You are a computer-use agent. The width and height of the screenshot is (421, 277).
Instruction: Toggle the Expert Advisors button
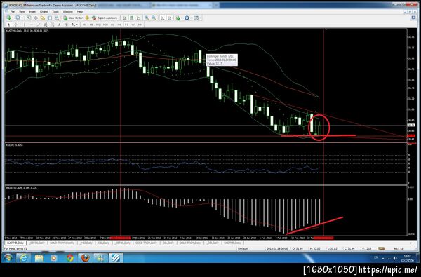point(105,18)
